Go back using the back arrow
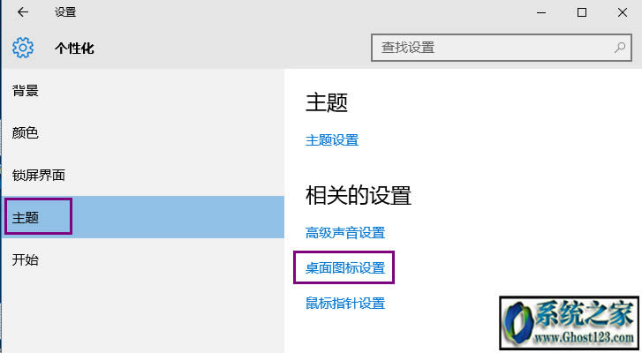This screenshot has width=642, height=353. coord(22,12)
